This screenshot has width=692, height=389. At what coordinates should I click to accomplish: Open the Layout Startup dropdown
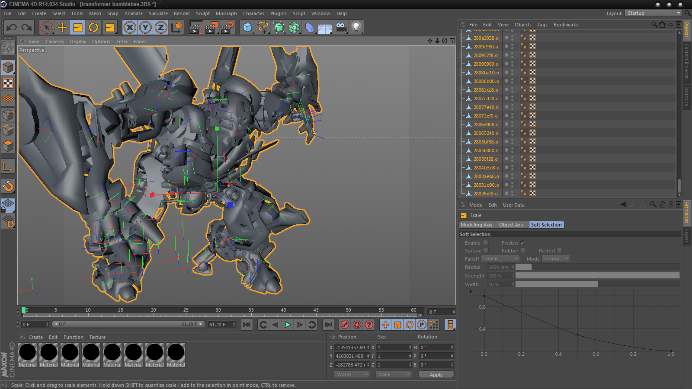click(653, 13)
